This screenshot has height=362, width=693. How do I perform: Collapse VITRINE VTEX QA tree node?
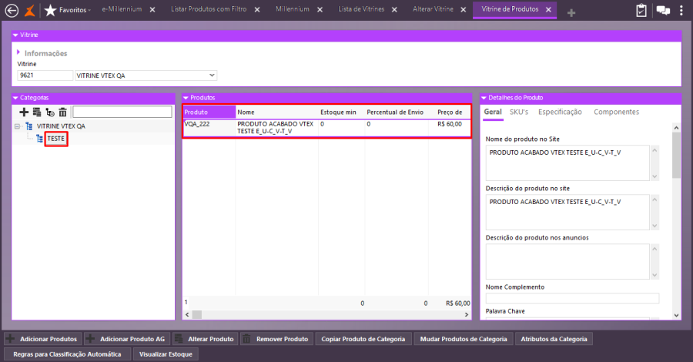pyautogui.click(x=17, y=126)
